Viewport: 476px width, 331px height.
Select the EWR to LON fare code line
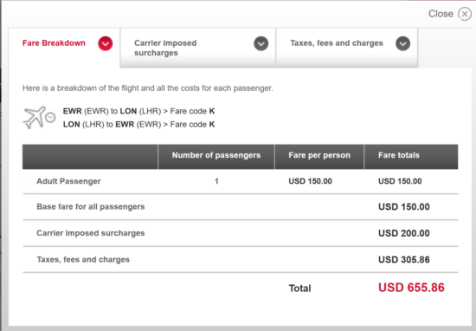(x=138, y=111)
